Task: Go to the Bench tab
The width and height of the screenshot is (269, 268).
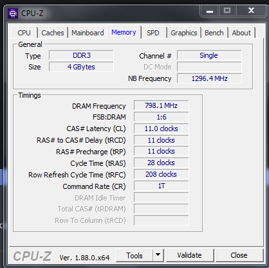Action: [214, 33]
